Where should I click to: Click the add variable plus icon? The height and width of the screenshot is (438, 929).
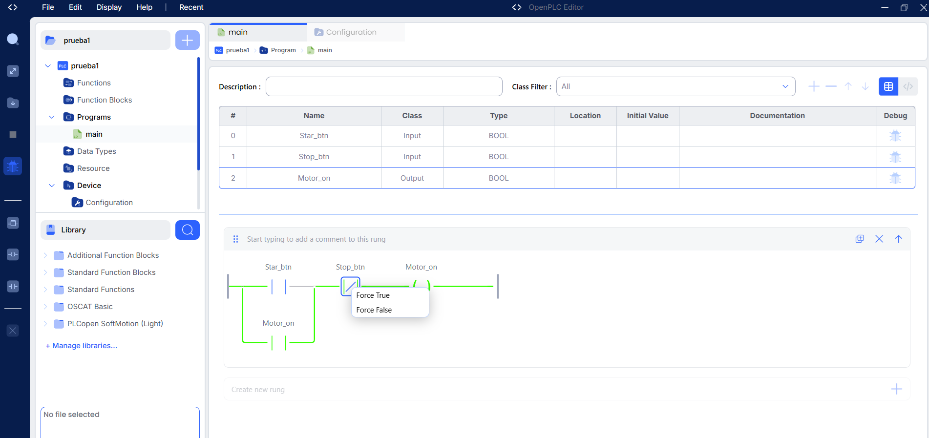pyautogui.click(x=814, y=86)
